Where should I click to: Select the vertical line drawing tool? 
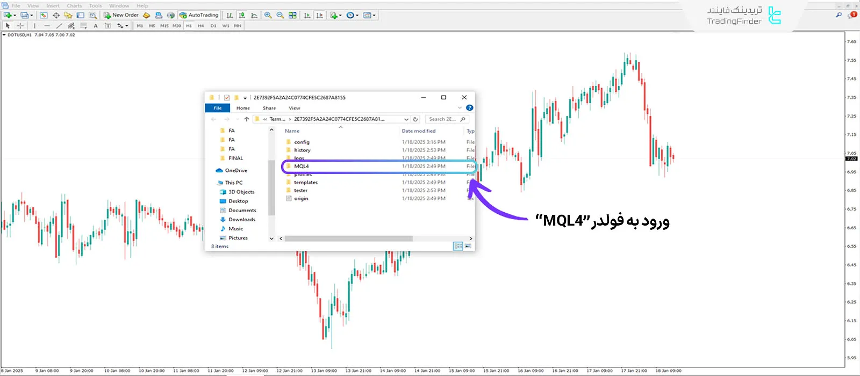pyautogui.click(x=35, y=26)
